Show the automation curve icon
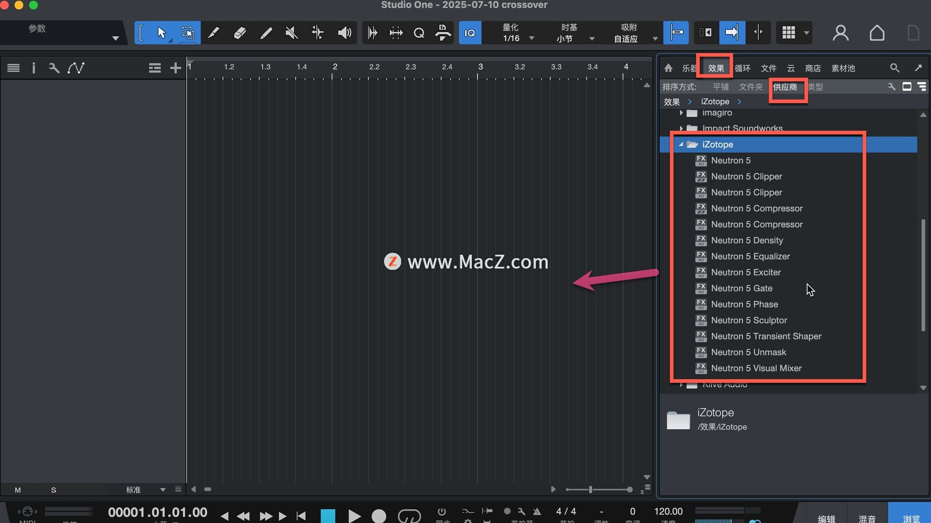931x523 pixels. click(x=76, y=68)
